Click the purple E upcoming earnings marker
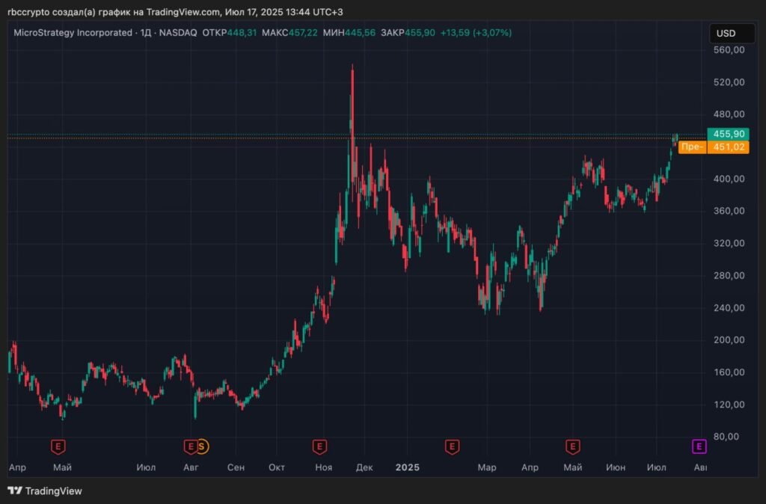This screenshot has width=766, height=504. click(699, 446)
